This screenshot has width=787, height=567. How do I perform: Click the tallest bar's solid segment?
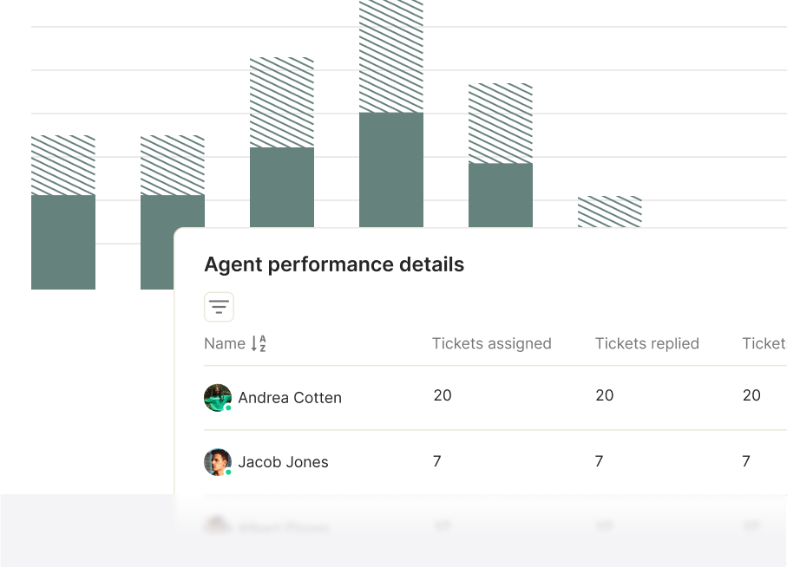pos(391,170)
